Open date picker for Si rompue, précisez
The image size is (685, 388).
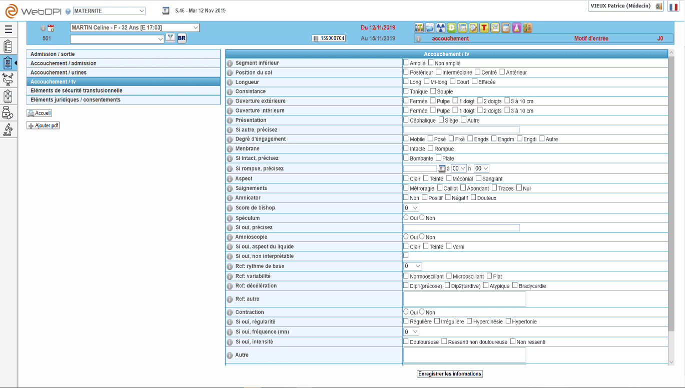click(442, 168)
